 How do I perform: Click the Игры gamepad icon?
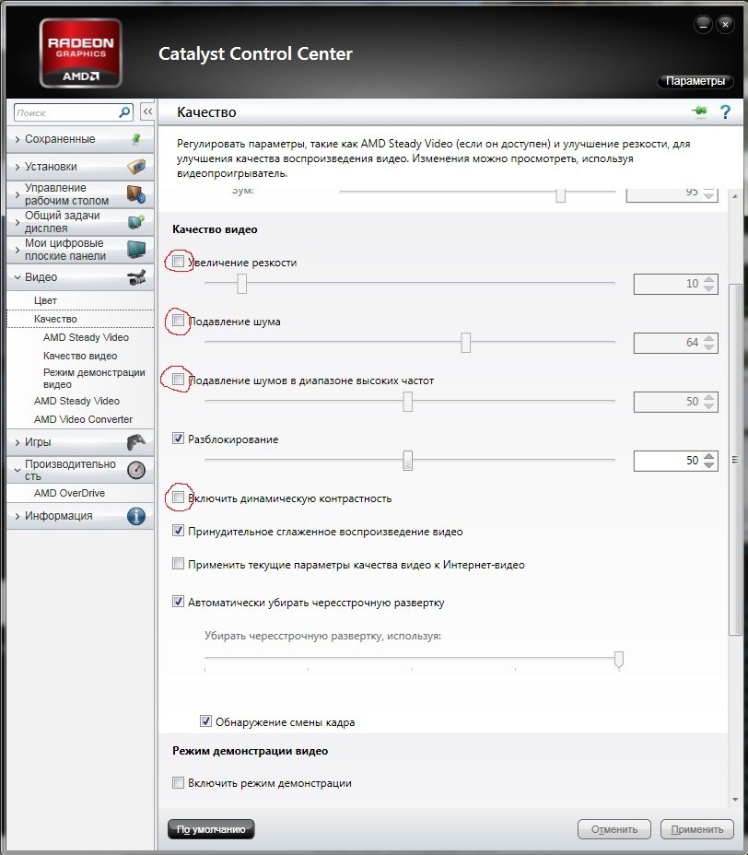tap(136, 442)
